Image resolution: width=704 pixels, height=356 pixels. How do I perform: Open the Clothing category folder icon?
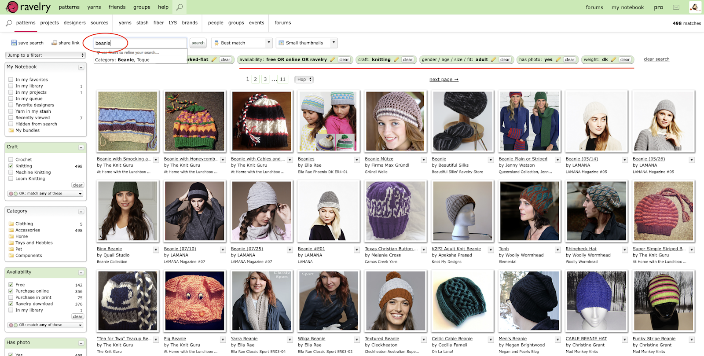11,224
